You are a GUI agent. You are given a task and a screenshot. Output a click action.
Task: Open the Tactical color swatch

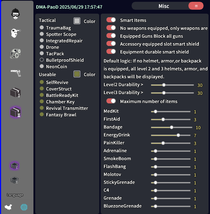tap(77, 21)
